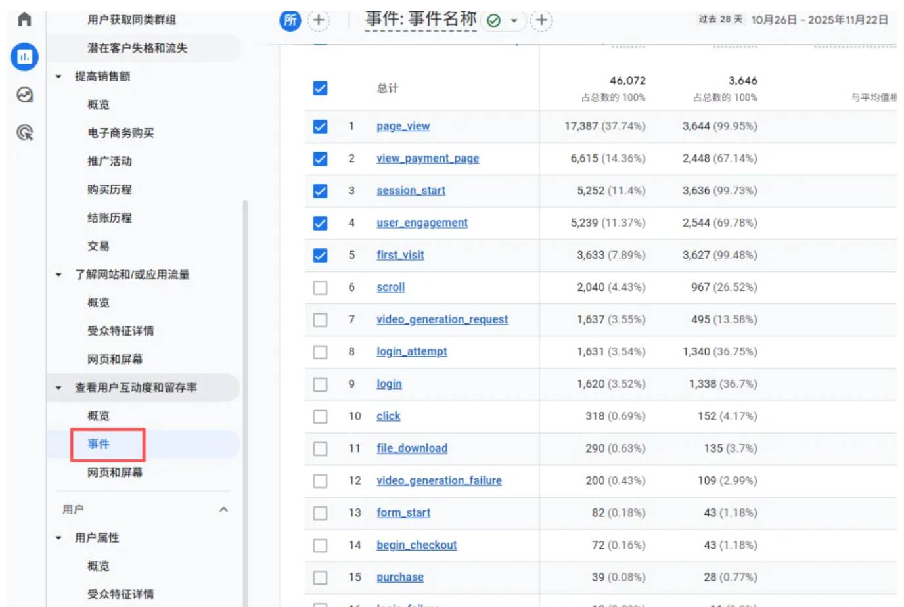Uncheck the session_start row checkbox
The width and height of the screenshot is (904, 607).
(320, 191)
